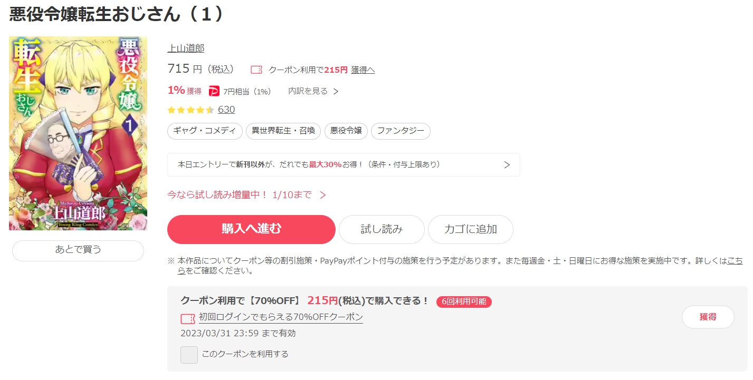Click the star rating icons
753x380 pixels.
click(190, 110)
